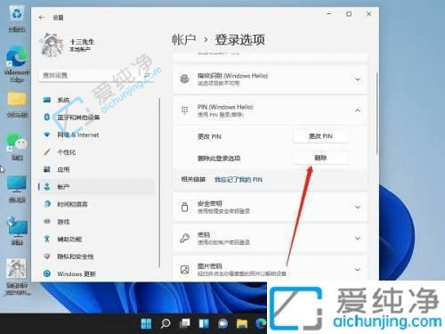Screen dimensions: 445x334
Task: Open taskbar Search magnifier
Action: coord(166,323)
